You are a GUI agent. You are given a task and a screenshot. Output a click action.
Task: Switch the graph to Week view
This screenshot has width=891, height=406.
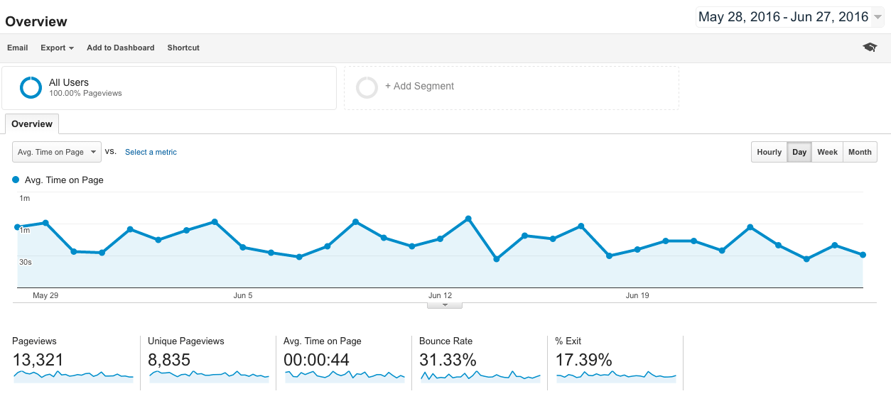[827, 152]
